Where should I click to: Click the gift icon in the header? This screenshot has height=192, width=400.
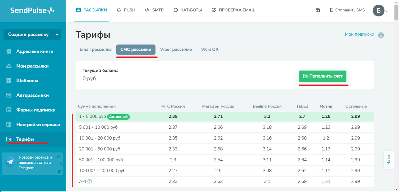pyautogui.click(x=318, y=10)
